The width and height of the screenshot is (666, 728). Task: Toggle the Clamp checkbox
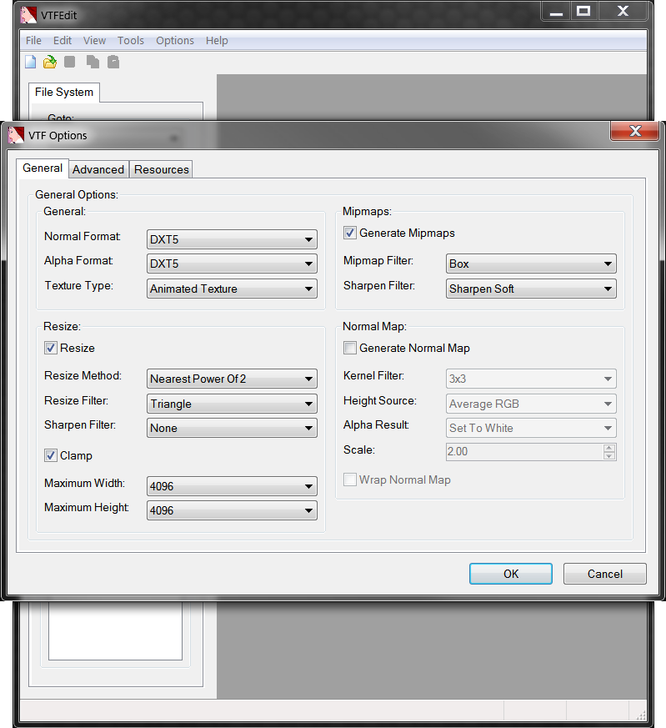tap(51, 455)
